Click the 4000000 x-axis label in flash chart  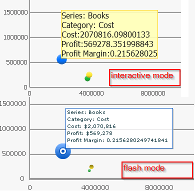pyautogui.click(x=95, y=187)
